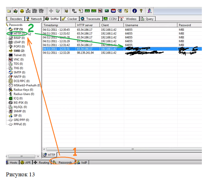Open the first green Cisco password decoder icon
211x181 pixels.
tap(87, 11)
